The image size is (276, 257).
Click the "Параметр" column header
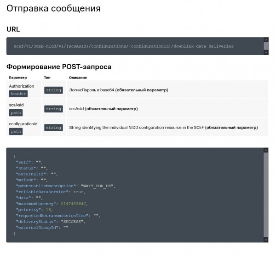pyautogui.click(x=18, y=78)
